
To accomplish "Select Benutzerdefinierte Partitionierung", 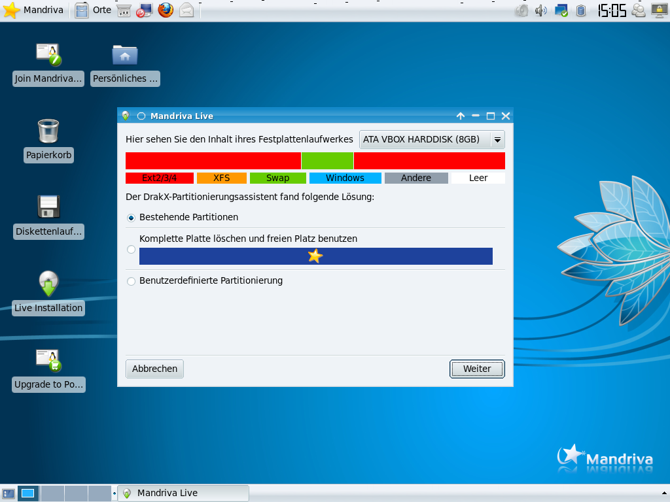I will (131, 281).
